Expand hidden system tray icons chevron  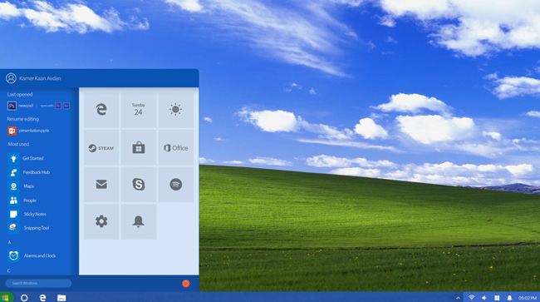pos(458,298)
